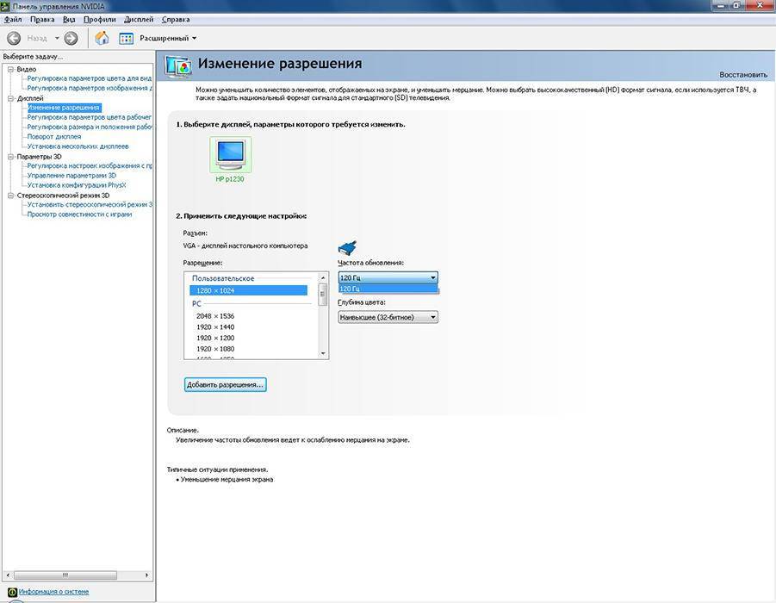Open Информация о системе link

[53, 592]
